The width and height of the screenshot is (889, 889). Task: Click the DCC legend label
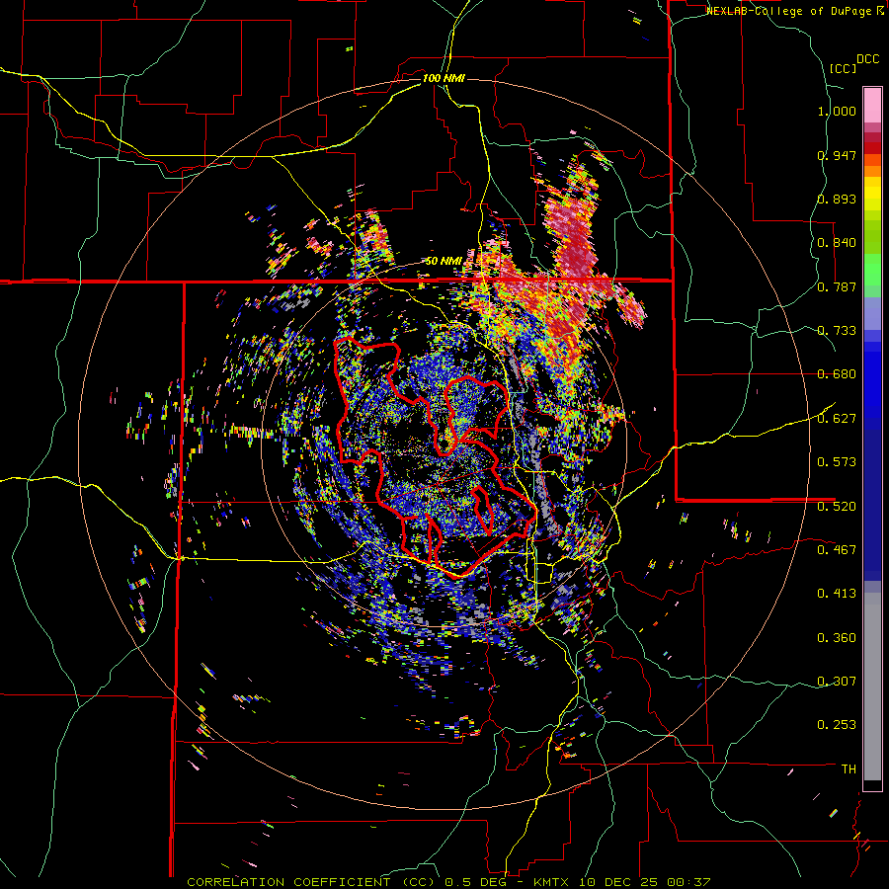coord(867,59)
